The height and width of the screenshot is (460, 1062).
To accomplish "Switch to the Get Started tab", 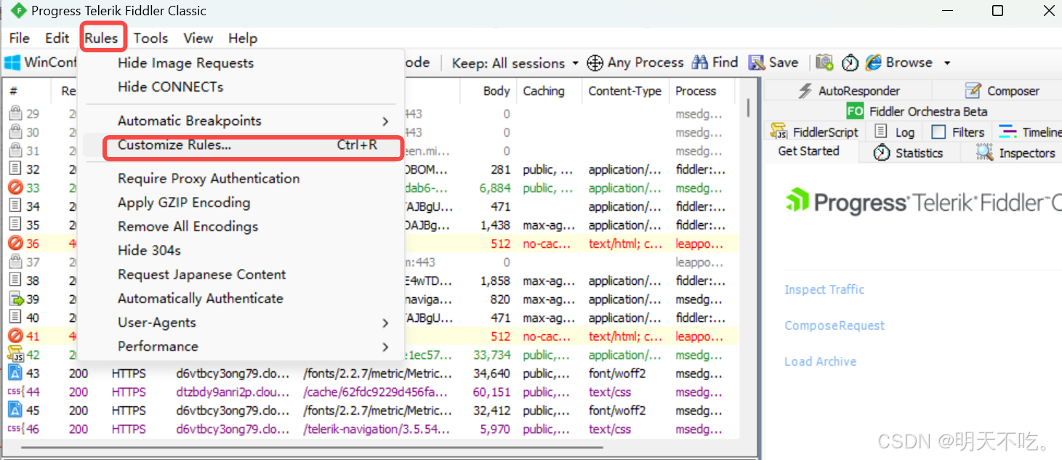I will tap(809, 151).
